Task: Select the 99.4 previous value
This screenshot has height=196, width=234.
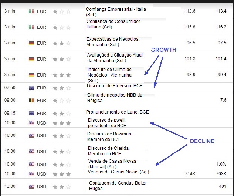Action: click(x=222, y=74)
